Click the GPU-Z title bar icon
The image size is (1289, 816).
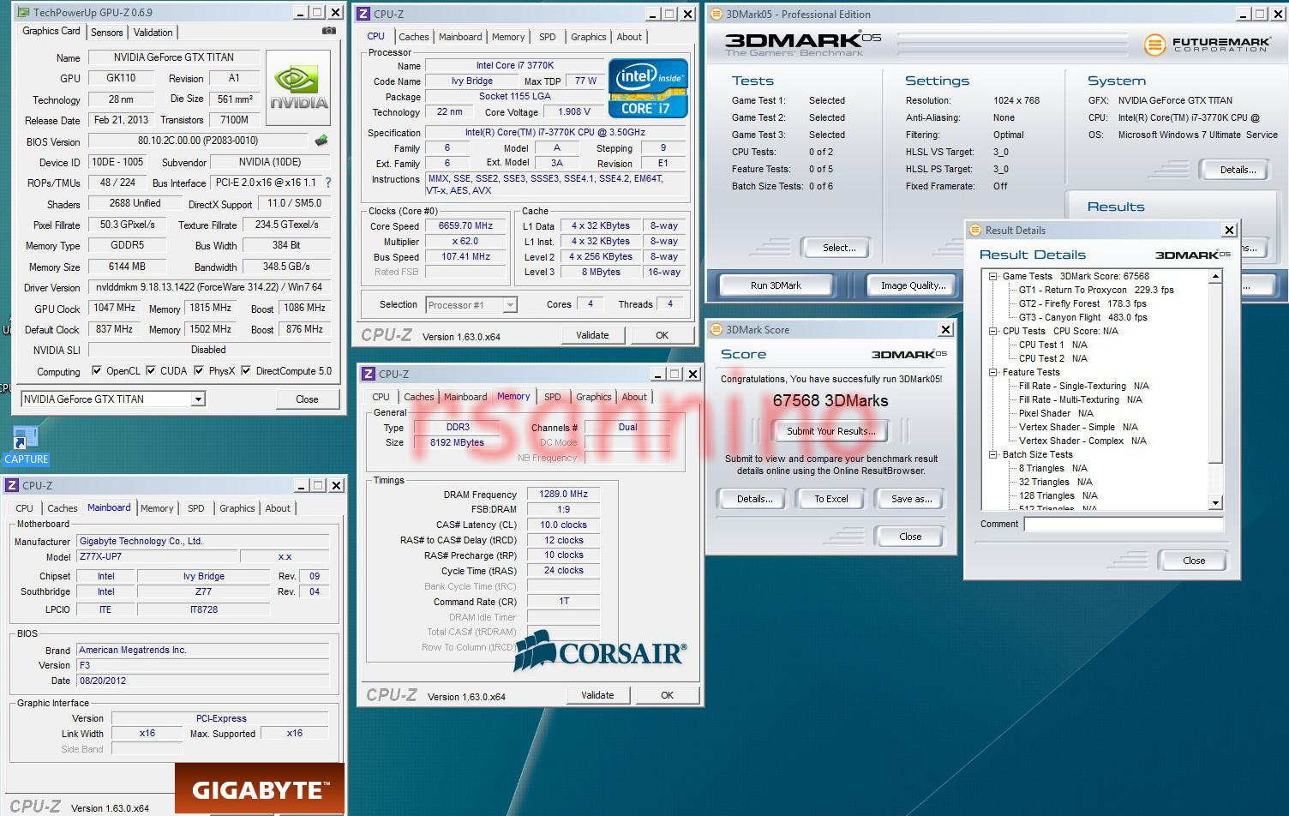tap(22, 13)
